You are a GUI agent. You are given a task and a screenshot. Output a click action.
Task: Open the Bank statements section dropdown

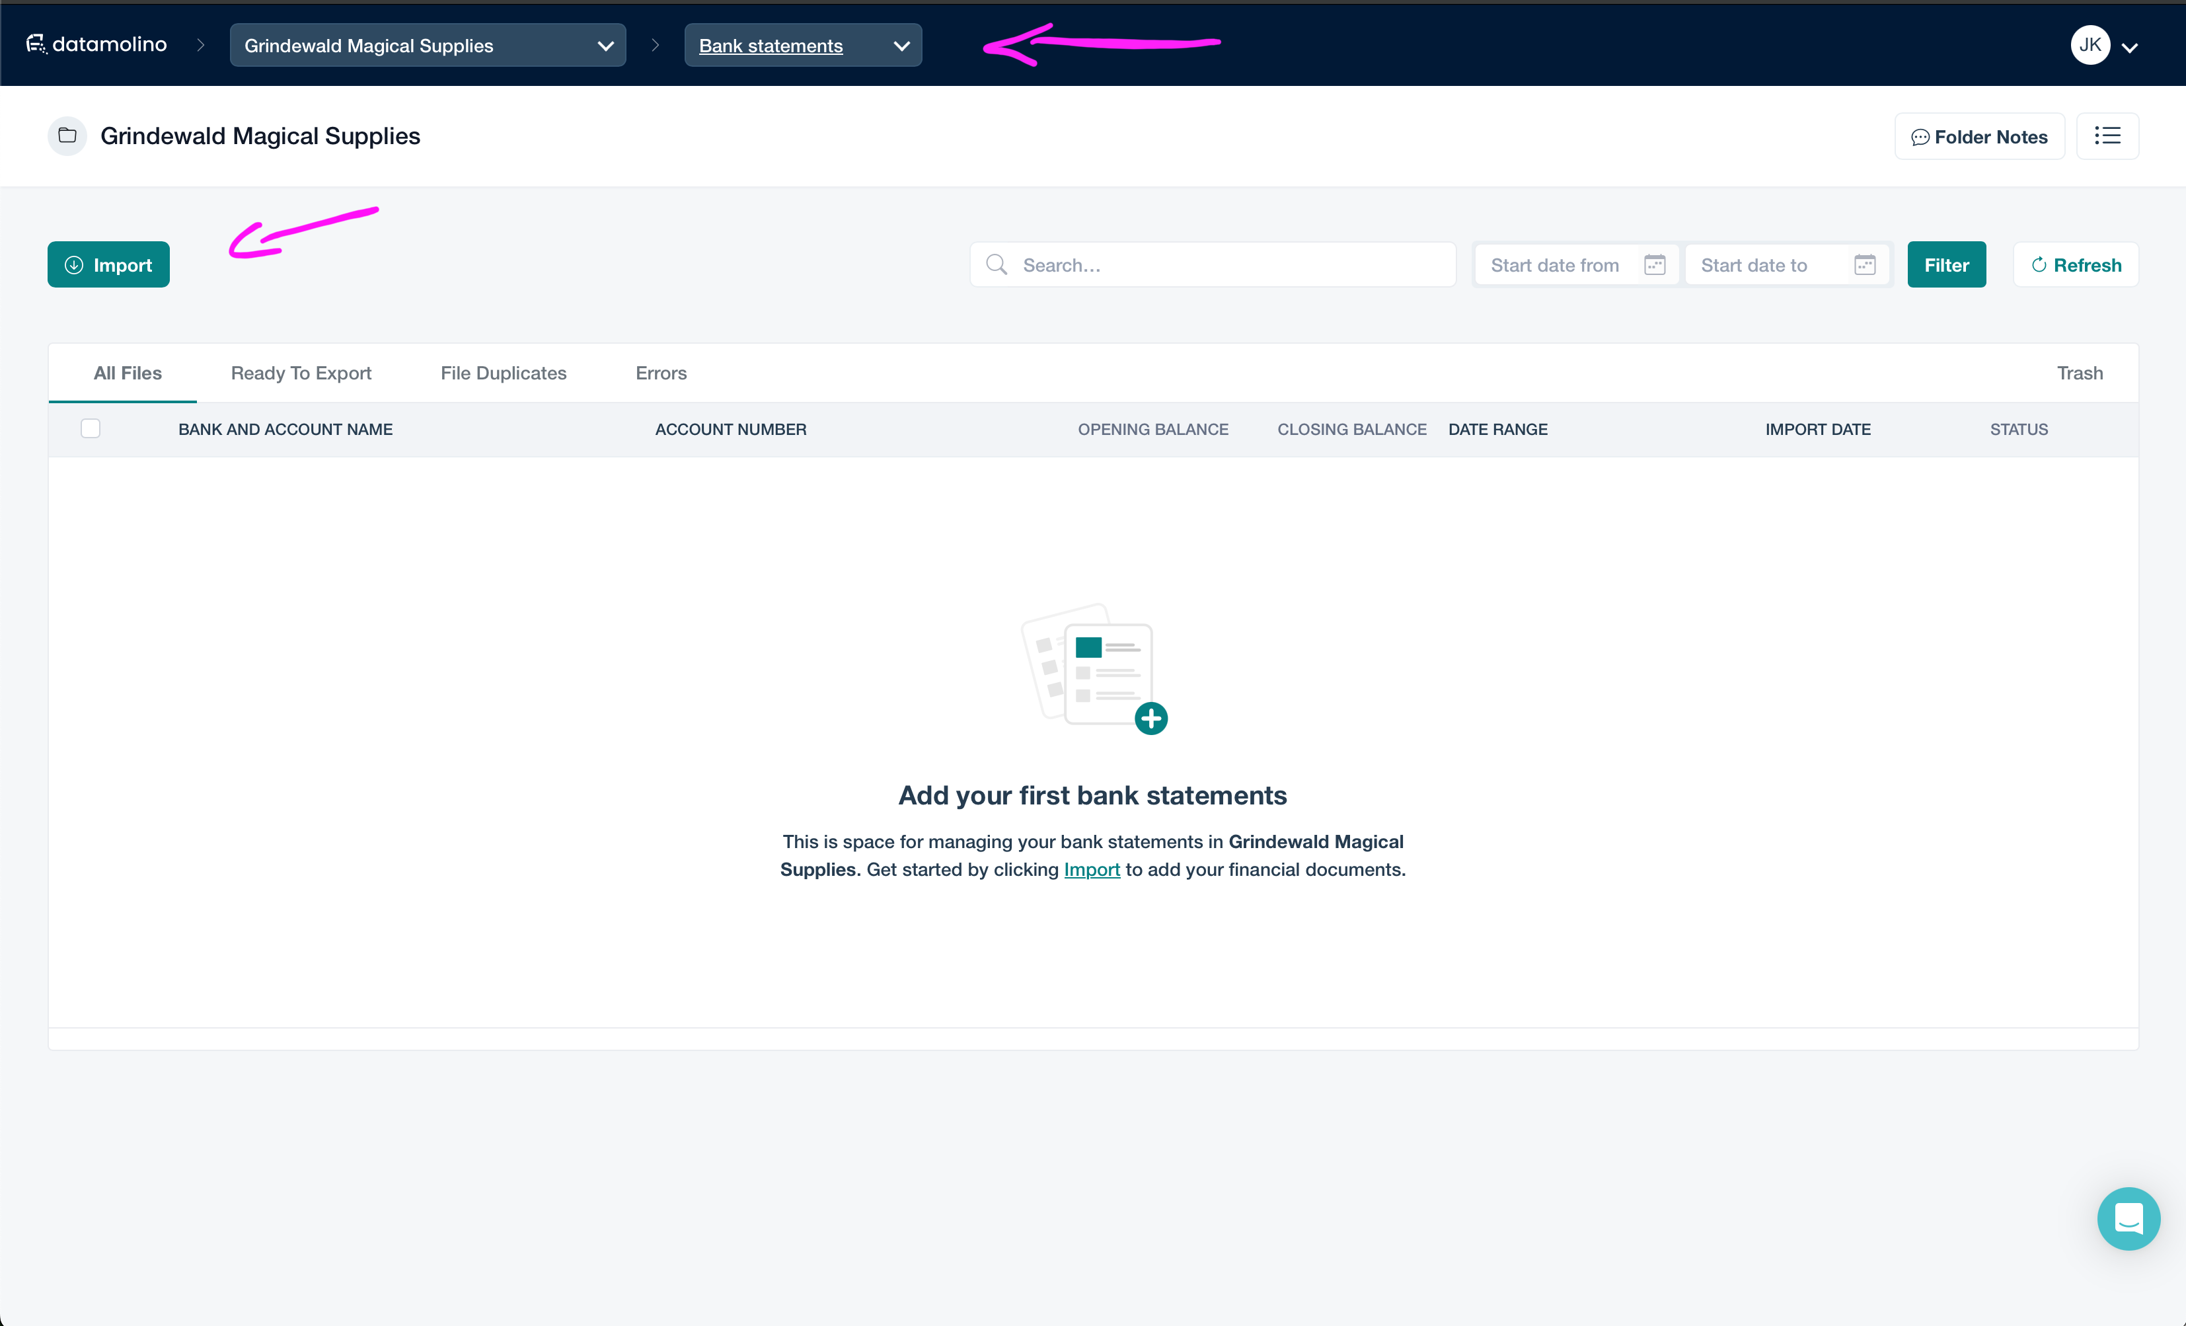[803, 45]
